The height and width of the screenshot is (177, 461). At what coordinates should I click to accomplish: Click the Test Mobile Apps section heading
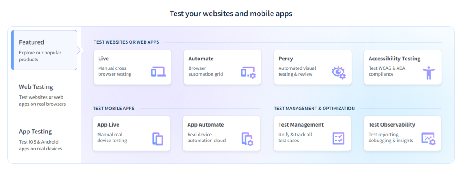point(113,109)
